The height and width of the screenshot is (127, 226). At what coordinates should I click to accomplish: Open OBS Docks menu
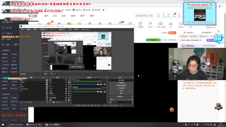(44, 30)
